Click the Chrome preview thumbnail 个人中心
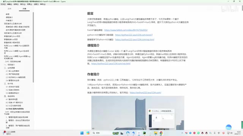Image resolution: width=243 pixels, height=136 pixels. [161, 119]
